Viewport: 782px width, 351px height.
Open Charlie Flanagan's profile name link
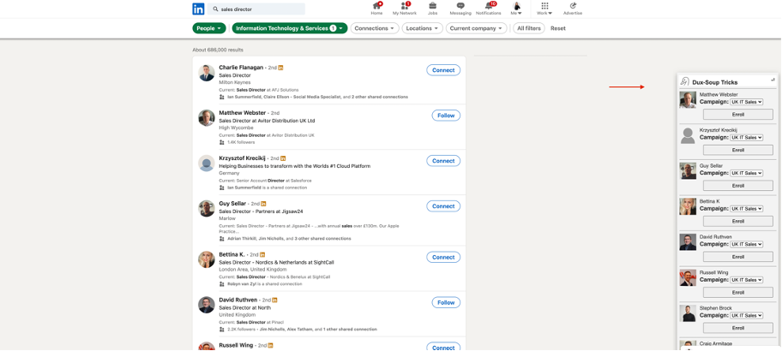pos(241,68)
